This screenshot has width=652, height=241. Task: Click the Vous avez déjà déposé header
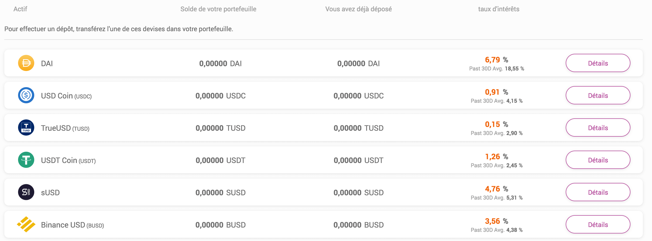click(x=358, y=9)
